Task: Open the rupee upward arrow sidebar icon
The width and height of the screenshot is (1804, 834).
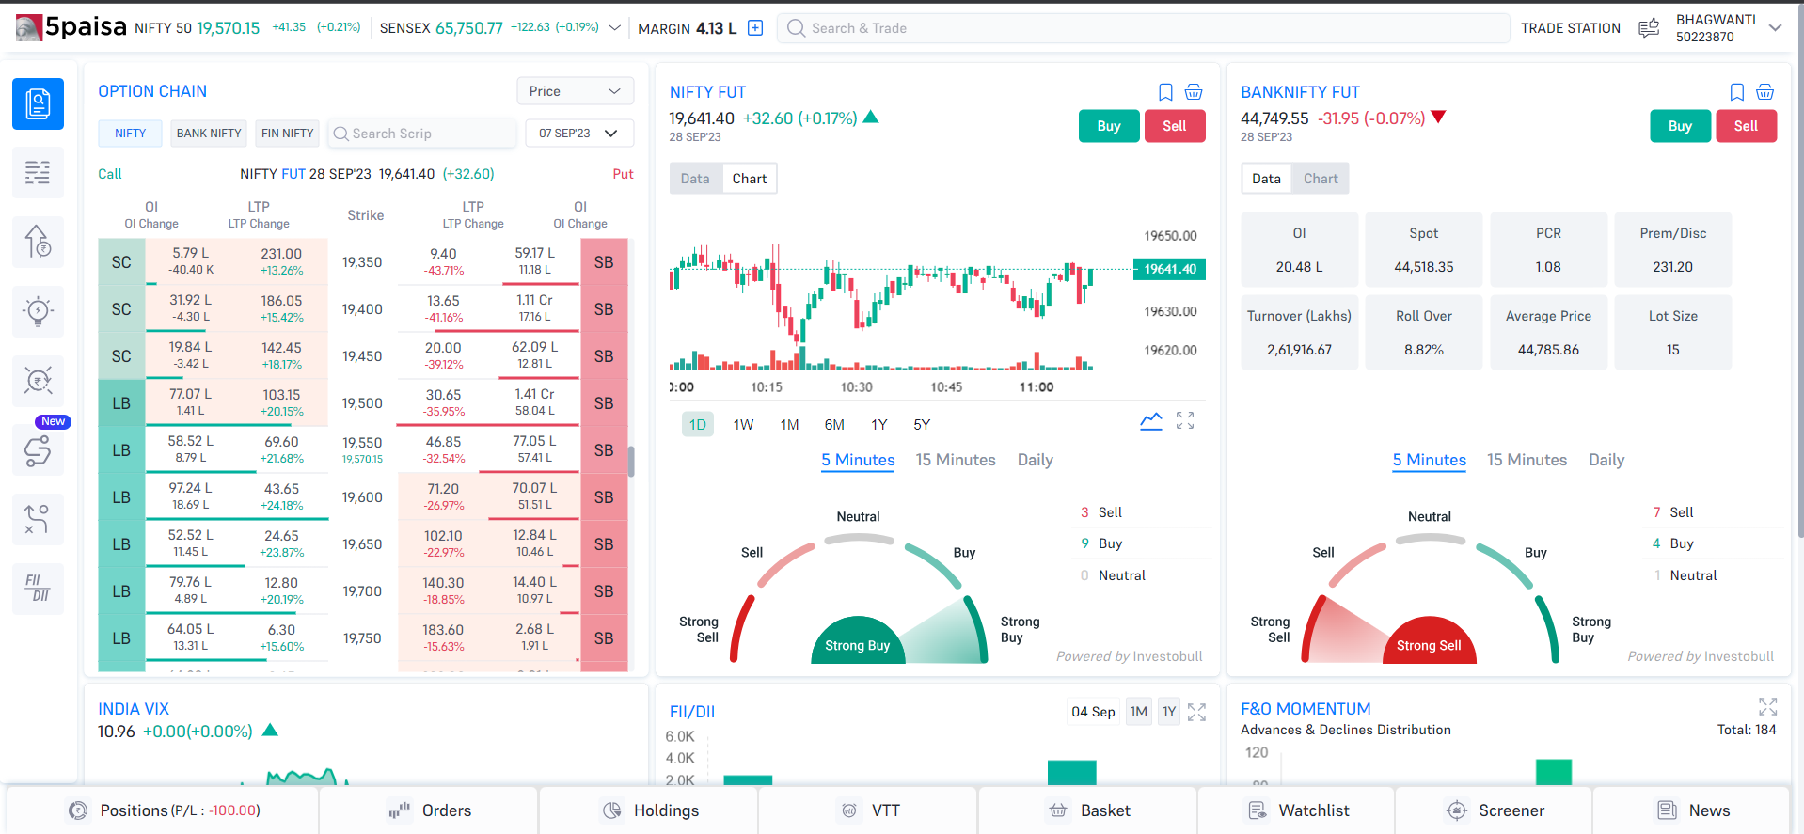Action: pyautogui.click(x=38, y=243)
